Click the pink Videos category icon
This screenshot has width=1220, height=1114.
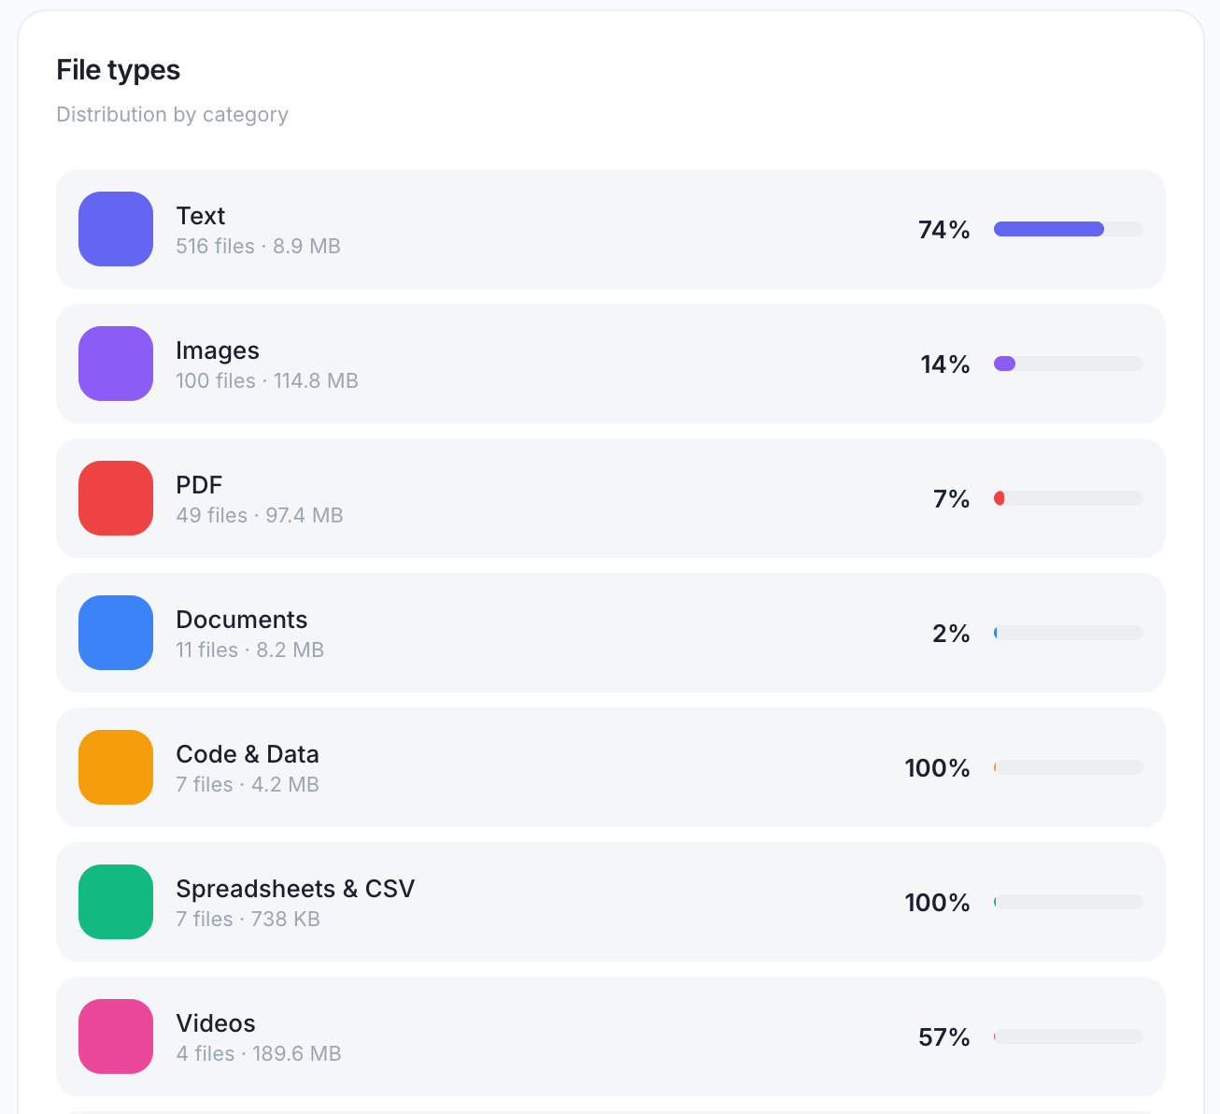tap(116, 1036)
